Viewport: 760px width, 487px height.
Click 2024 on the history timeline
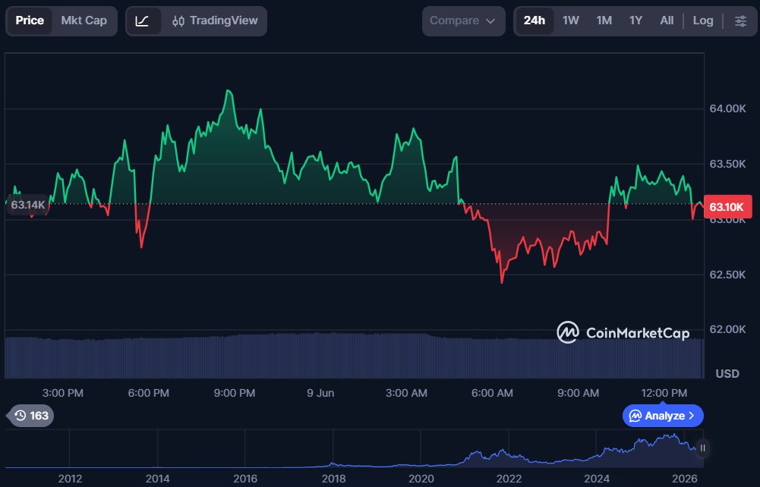pos(597,479)
